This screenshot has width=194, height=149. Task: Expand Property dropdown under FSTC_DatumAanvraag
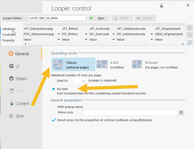(x=59, y=39)
